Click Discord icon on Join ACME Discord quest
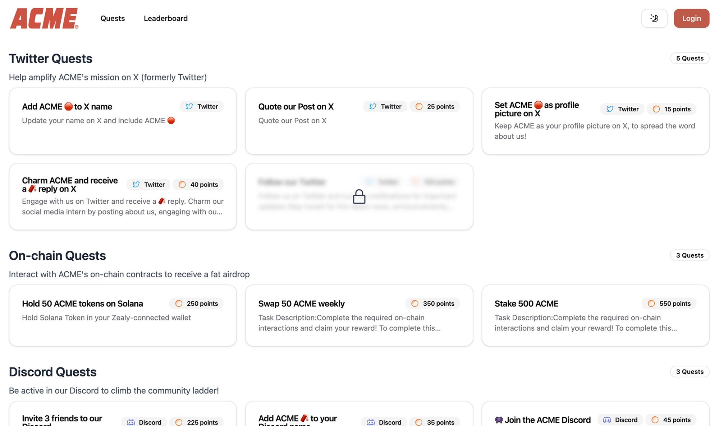Screen dimensions: 719x426 pyautogui.click(x=607, y=420)
